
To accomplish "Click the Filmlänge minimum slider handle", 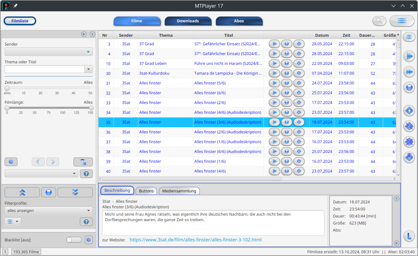I will [7, 108].
